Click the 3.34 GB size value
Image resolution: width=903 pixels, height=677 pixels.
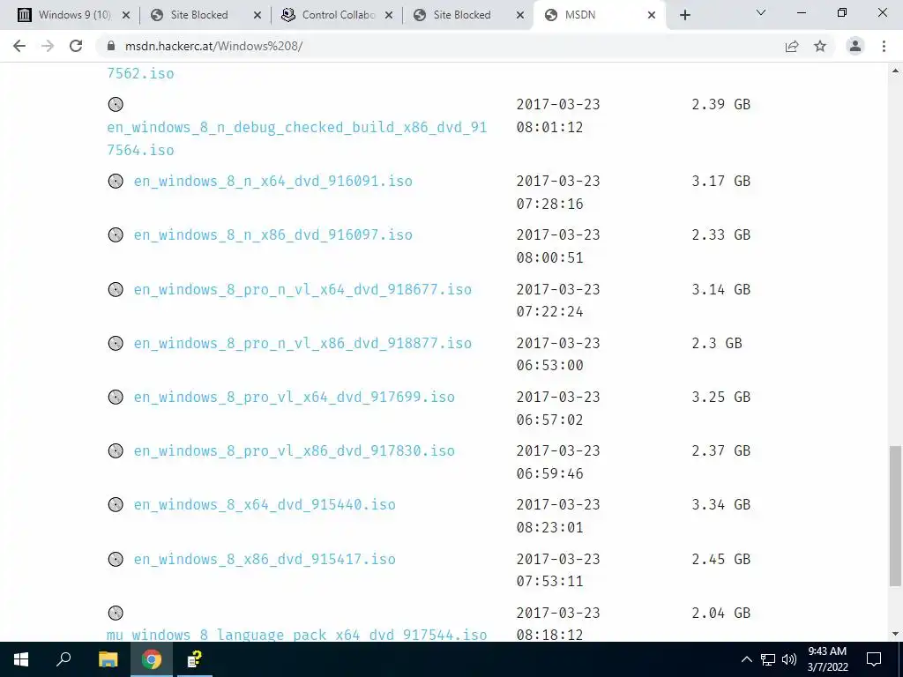721,505
